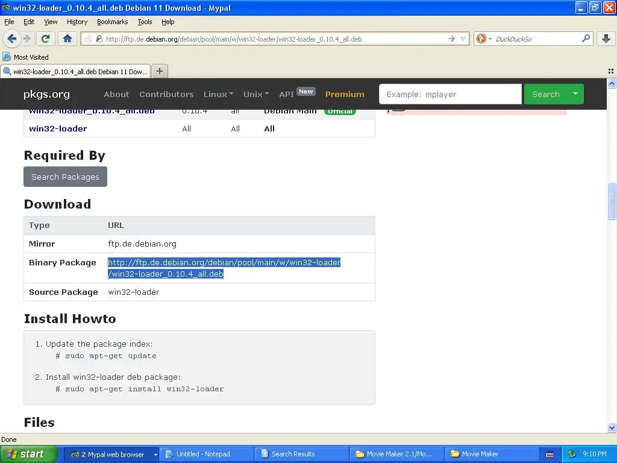The image size is (617, 463).
Task: Open the View menu
Action: [x=51, y=22]
